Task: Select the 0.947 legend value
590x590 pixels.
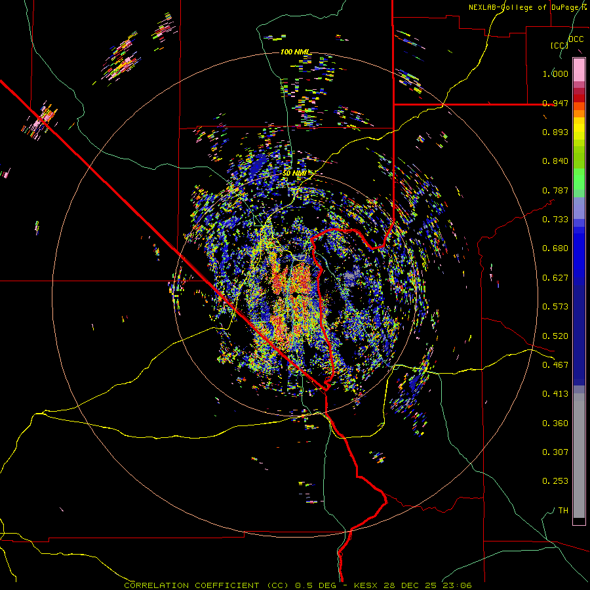Action: [x=555, y=103]
